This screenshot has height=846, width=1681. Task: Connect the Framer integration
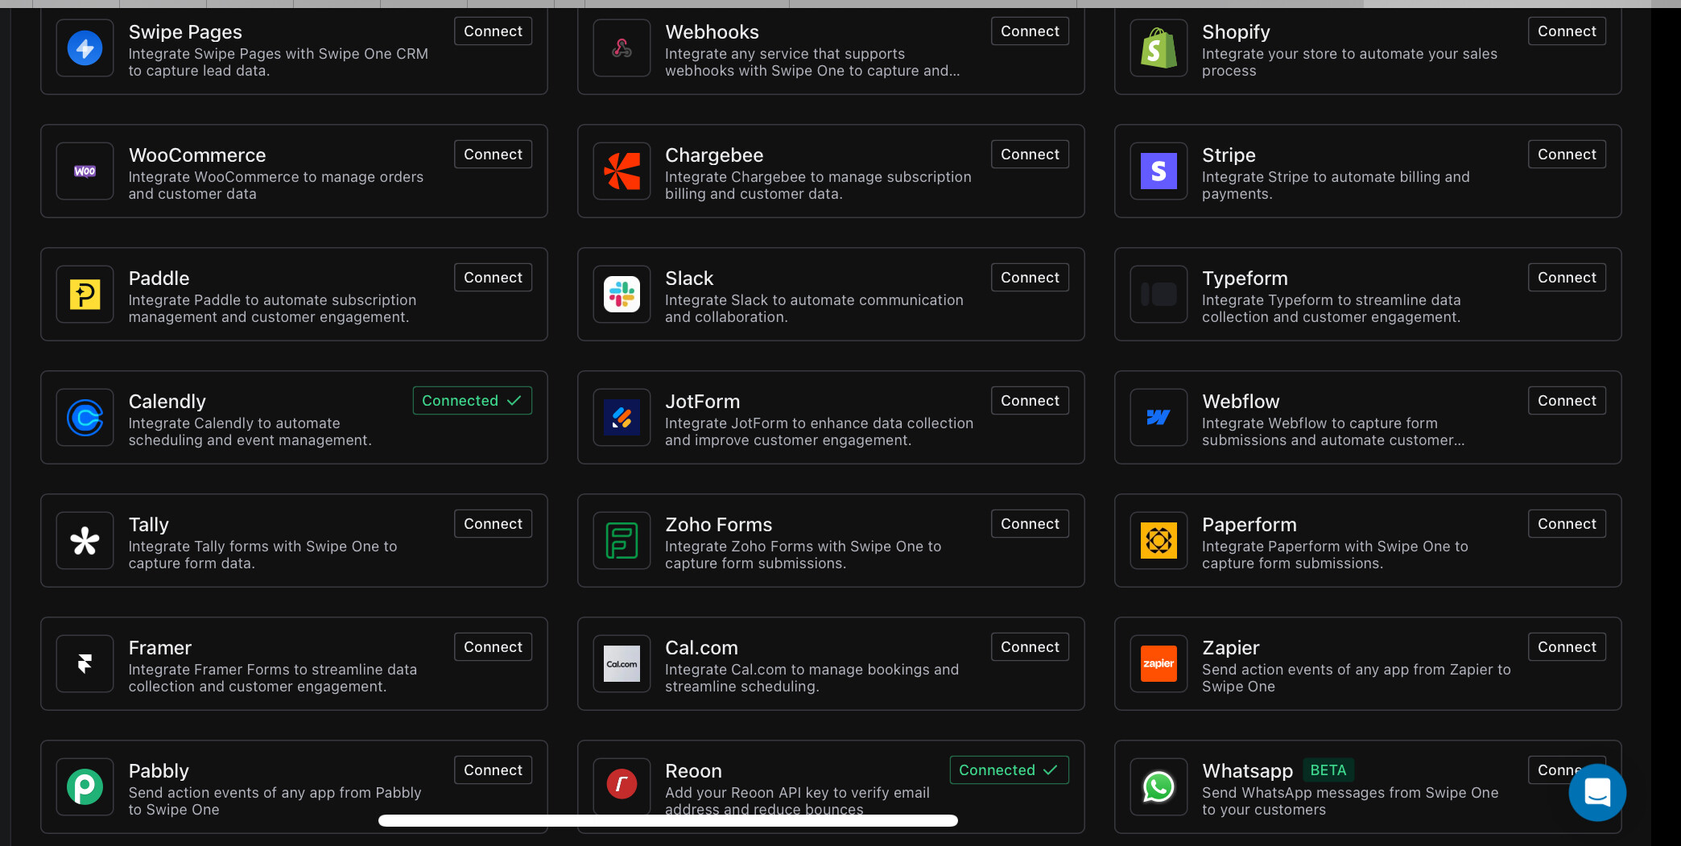493,647
